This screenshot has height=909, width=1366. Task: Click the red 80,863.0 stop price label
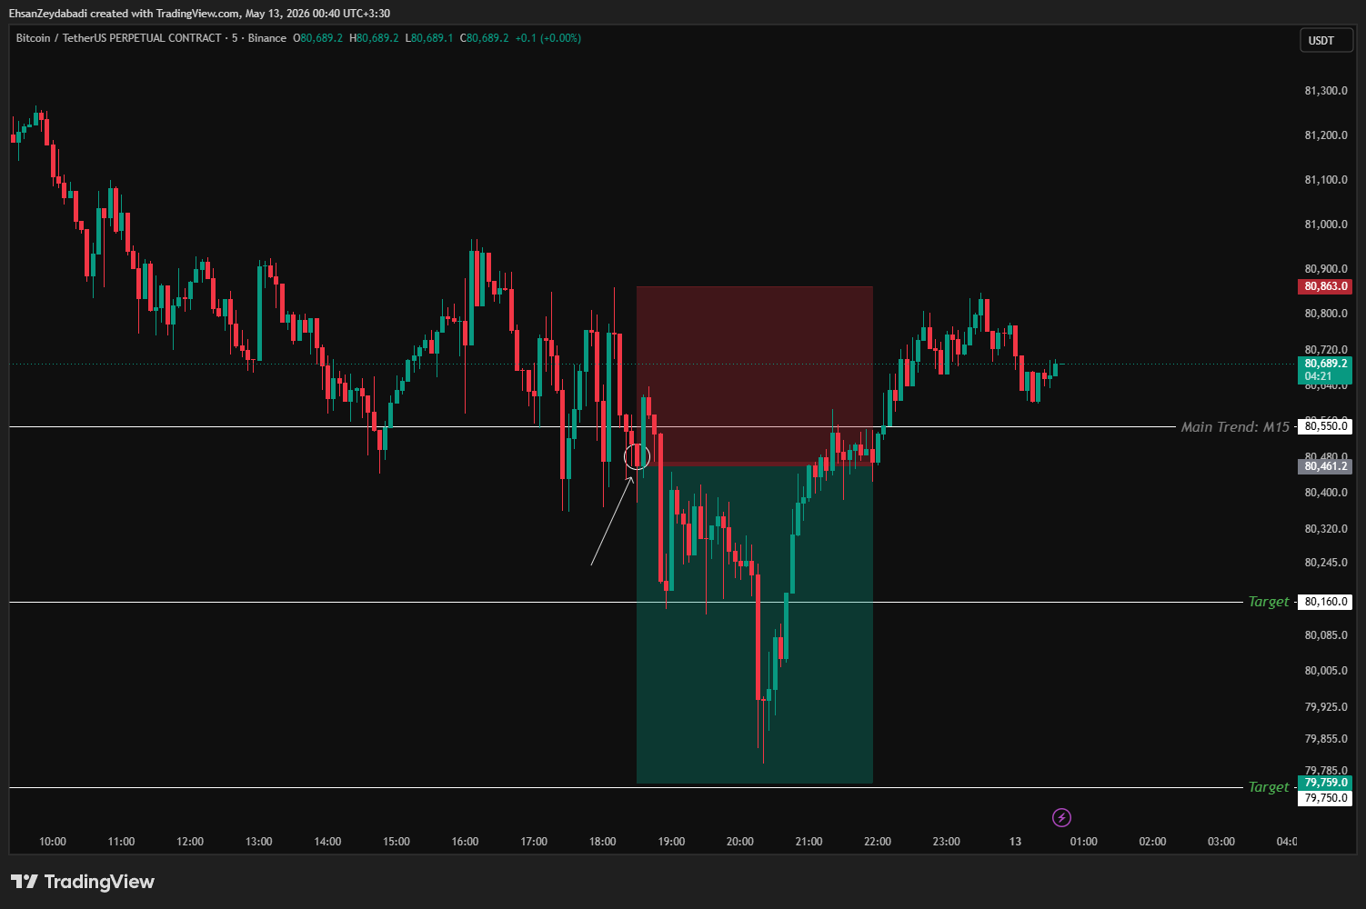1325,286
